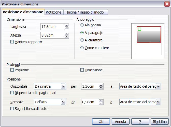Choose Come carattere anchor option
Viewport: 171px width, 127px height.
click(82, 48)
